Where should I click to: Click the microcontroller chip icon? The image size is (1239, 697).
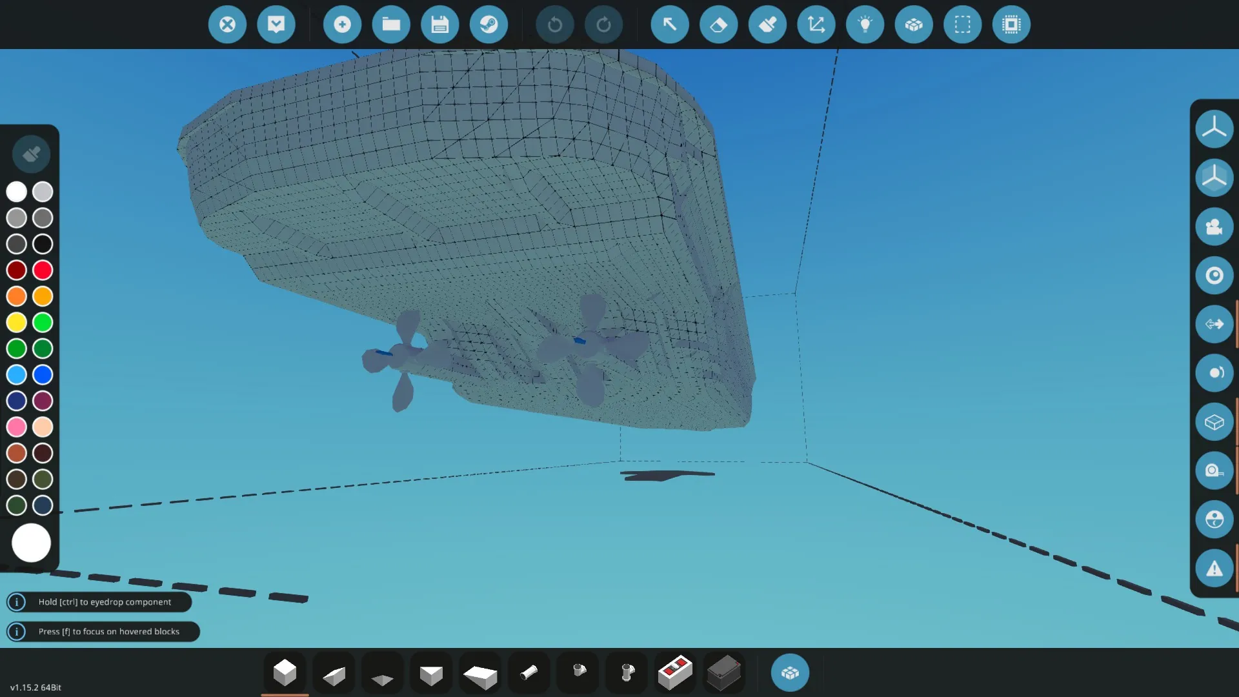pyautogui.click(x=1011, y=25)
